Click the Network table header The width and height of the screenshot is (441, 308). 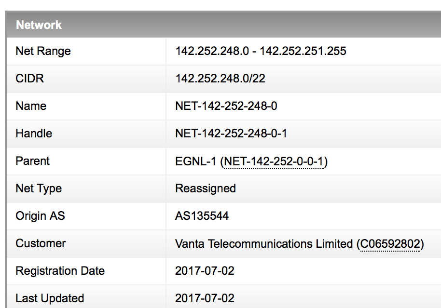[39, 25]
